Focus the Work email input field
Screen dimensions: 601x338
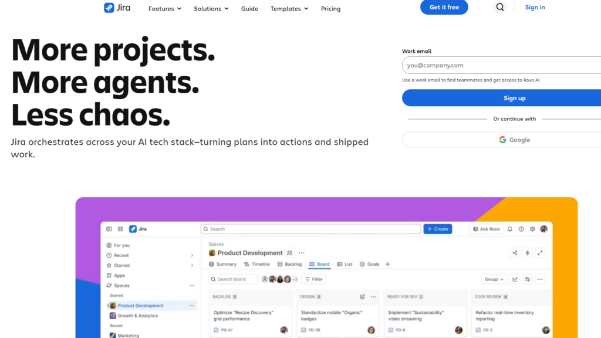coord(501,65)
